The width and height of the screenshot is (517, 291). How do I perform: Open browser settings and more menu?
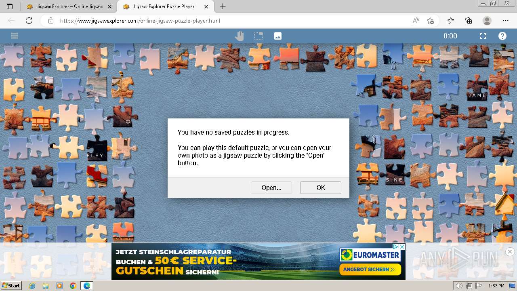[x=506, y=21]
